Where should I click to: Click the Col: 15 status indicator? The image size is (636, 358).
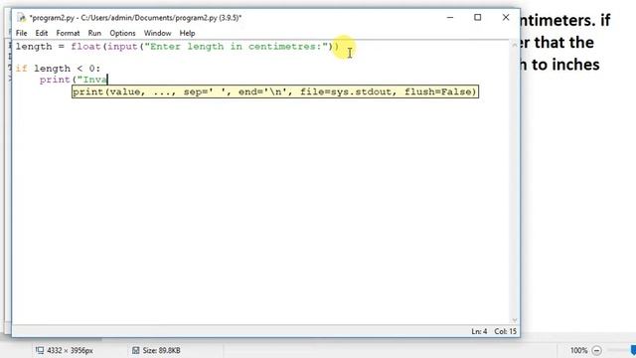click(x=506, y=331)
